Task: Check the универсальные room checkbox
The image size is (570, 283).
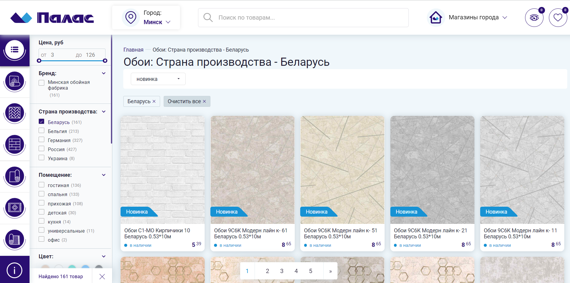Action: [x=42, y=230]
